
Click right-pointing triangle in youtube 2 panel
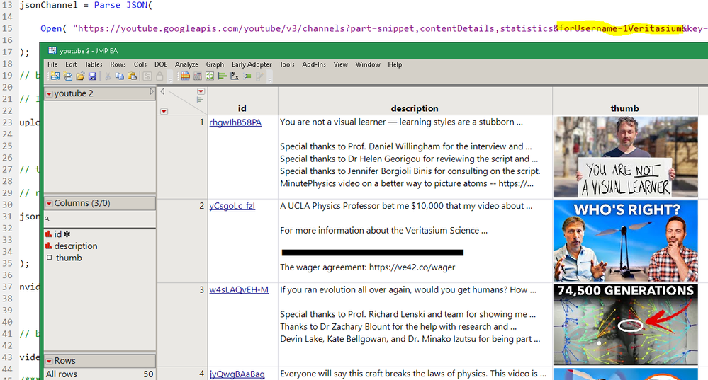152,91
